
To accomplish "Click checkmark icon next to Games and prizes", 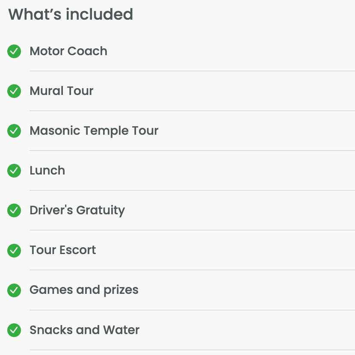I will coord(14,290).
